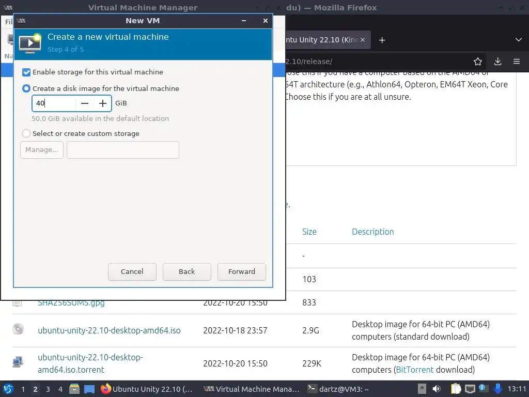The width and height of the screenshot is (529, 397).
Task: Open new tab in Firefox
Action: pos(382,40)
